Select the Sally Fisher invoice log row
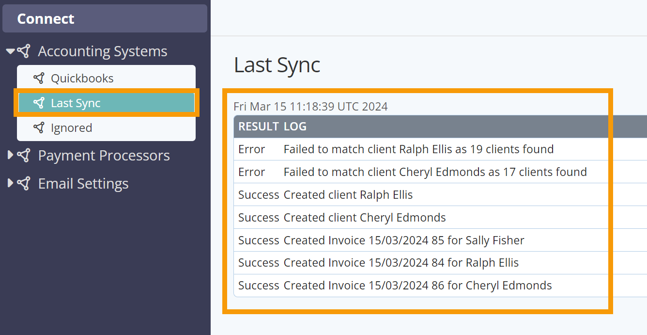 point(403,240)
